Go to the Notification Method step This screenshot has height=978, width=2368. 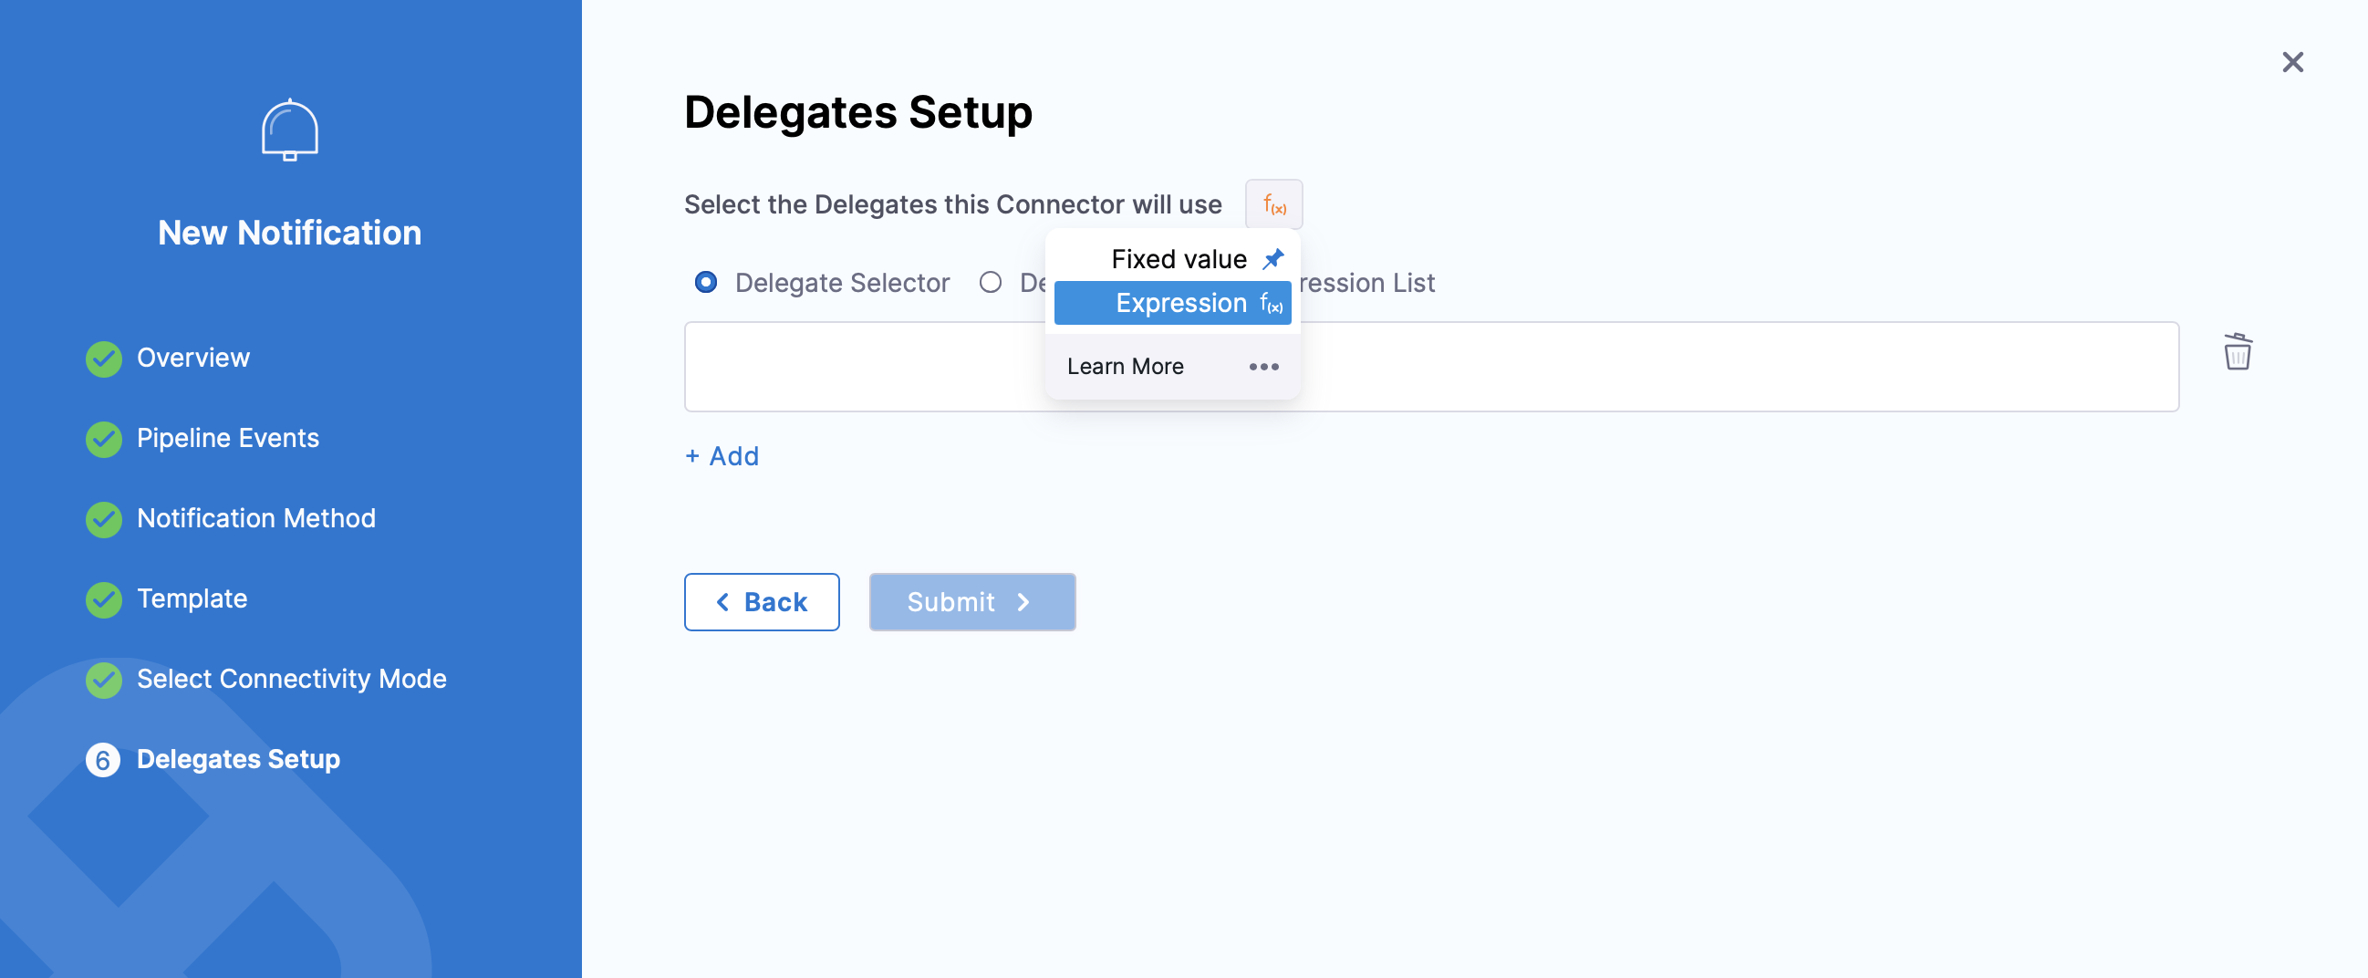[255, 518]
